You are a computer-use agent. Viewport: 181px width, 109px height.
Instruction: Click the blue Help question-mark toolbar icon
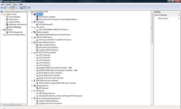pos(21,8)
